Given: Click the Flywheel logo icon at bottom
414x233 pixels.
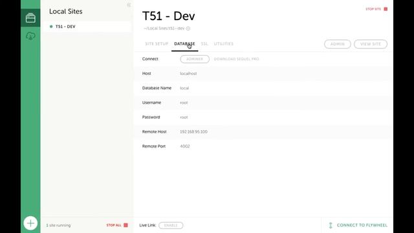Looking at the screenshot, I should [x=331, y=225].
